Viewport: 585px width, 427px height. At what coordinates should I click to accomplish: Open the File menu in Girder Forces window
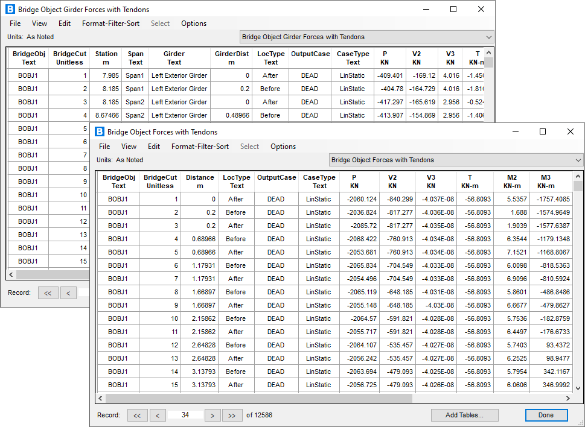[x=15, y=24]
